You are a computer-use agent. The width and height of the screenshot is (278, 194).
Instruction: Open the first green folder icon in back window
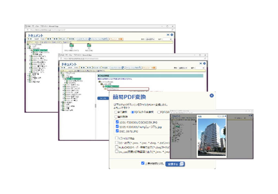point(72,45)
